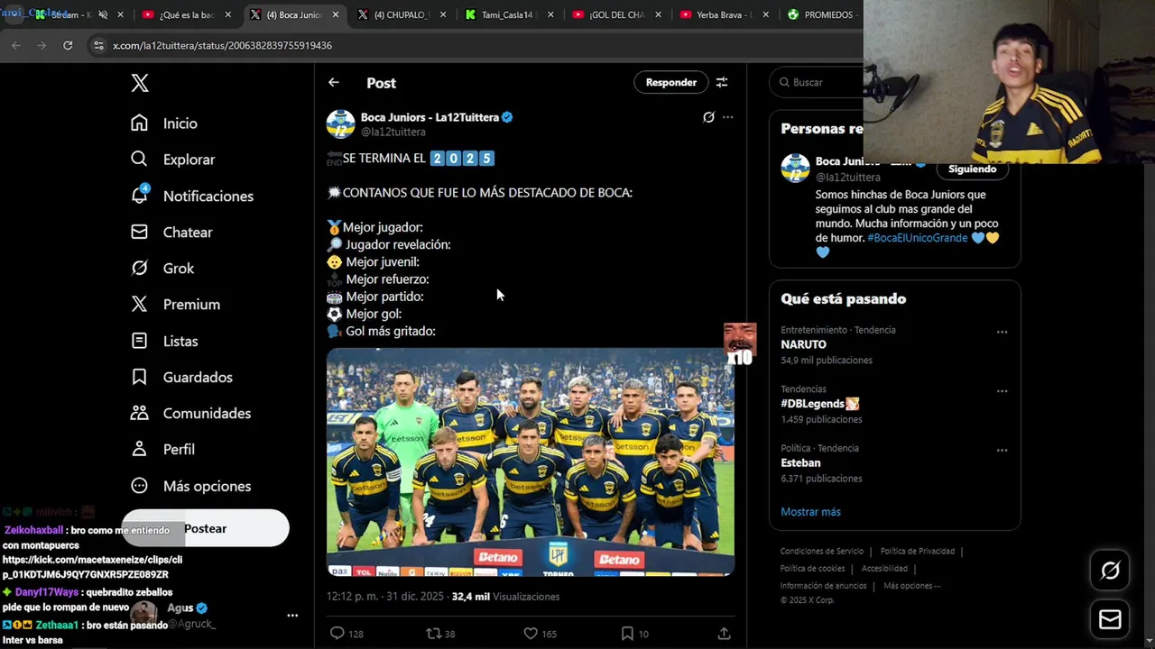Open Inicio from the sidebar
The image size is (1155, 649).
coord(164,123)
